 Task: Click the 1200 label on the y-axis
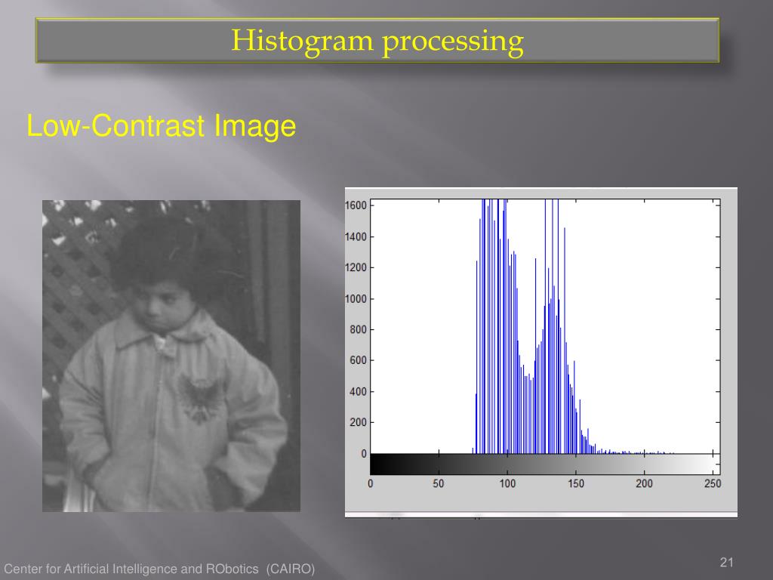pyautogui.click(x=356, y=268)
